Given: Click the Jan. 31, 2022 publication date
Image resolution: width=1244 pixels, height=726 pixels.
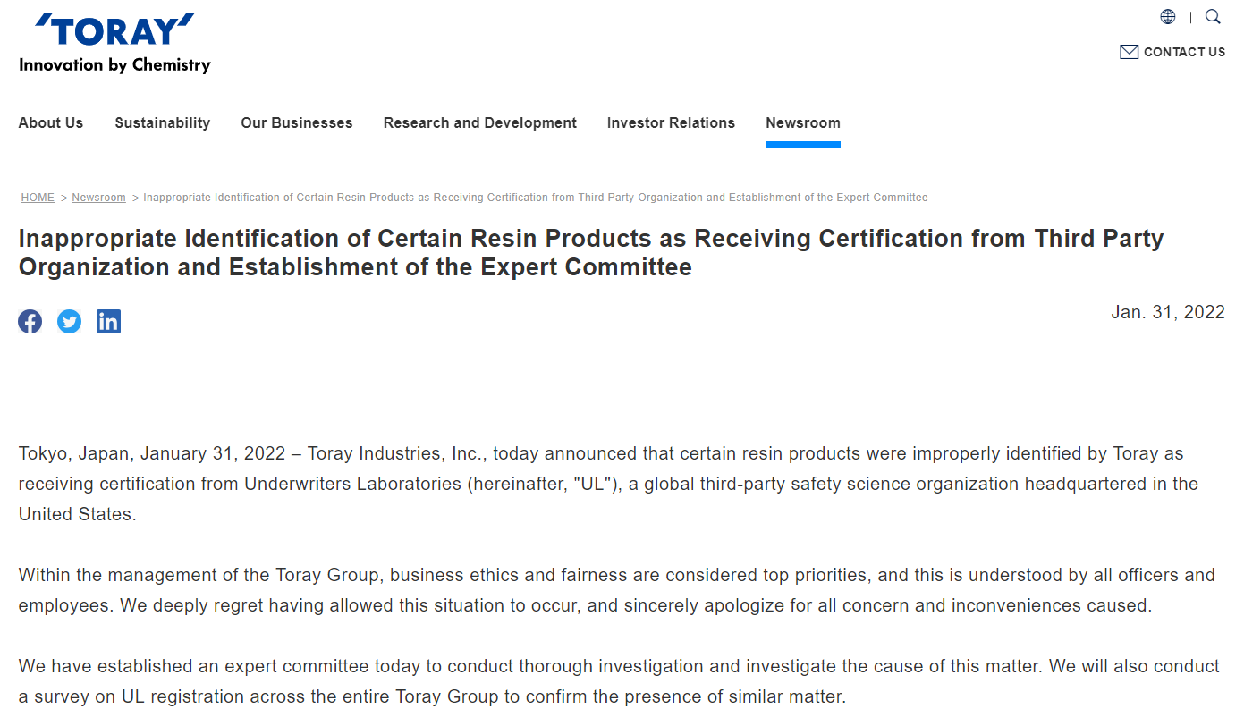Looking at the screenshot, I should point(1168,312).
